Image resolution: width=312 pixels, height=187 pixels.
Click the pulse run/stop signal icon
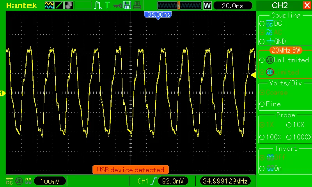point(98,5)
